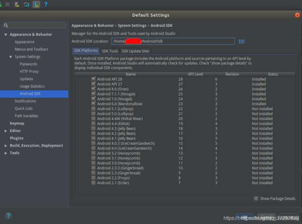
Task: Select Quick Lists in the tree
Action: coord(24,109)
